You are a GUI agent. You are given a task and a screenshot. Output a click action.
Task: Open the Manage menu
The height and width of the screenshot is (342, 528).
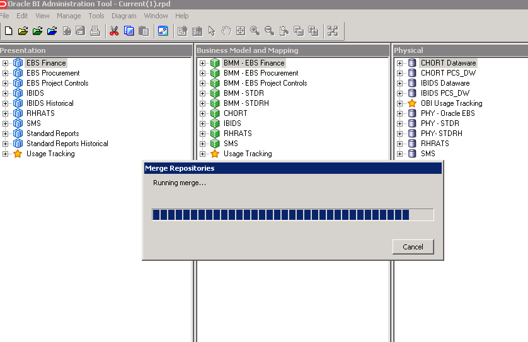click(x=69, y=16)
